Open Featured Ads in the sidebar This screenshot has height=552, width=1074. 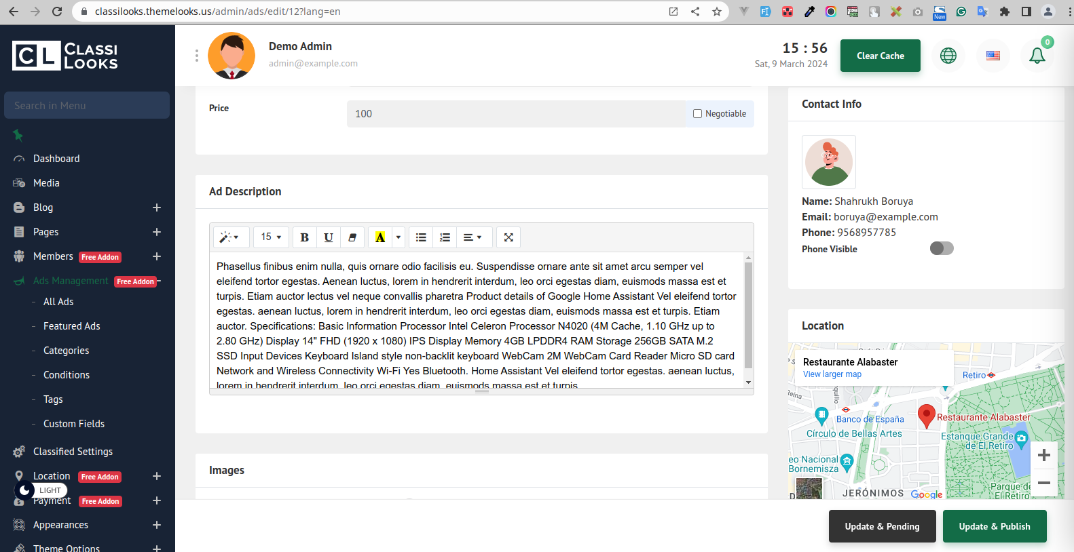71,326
